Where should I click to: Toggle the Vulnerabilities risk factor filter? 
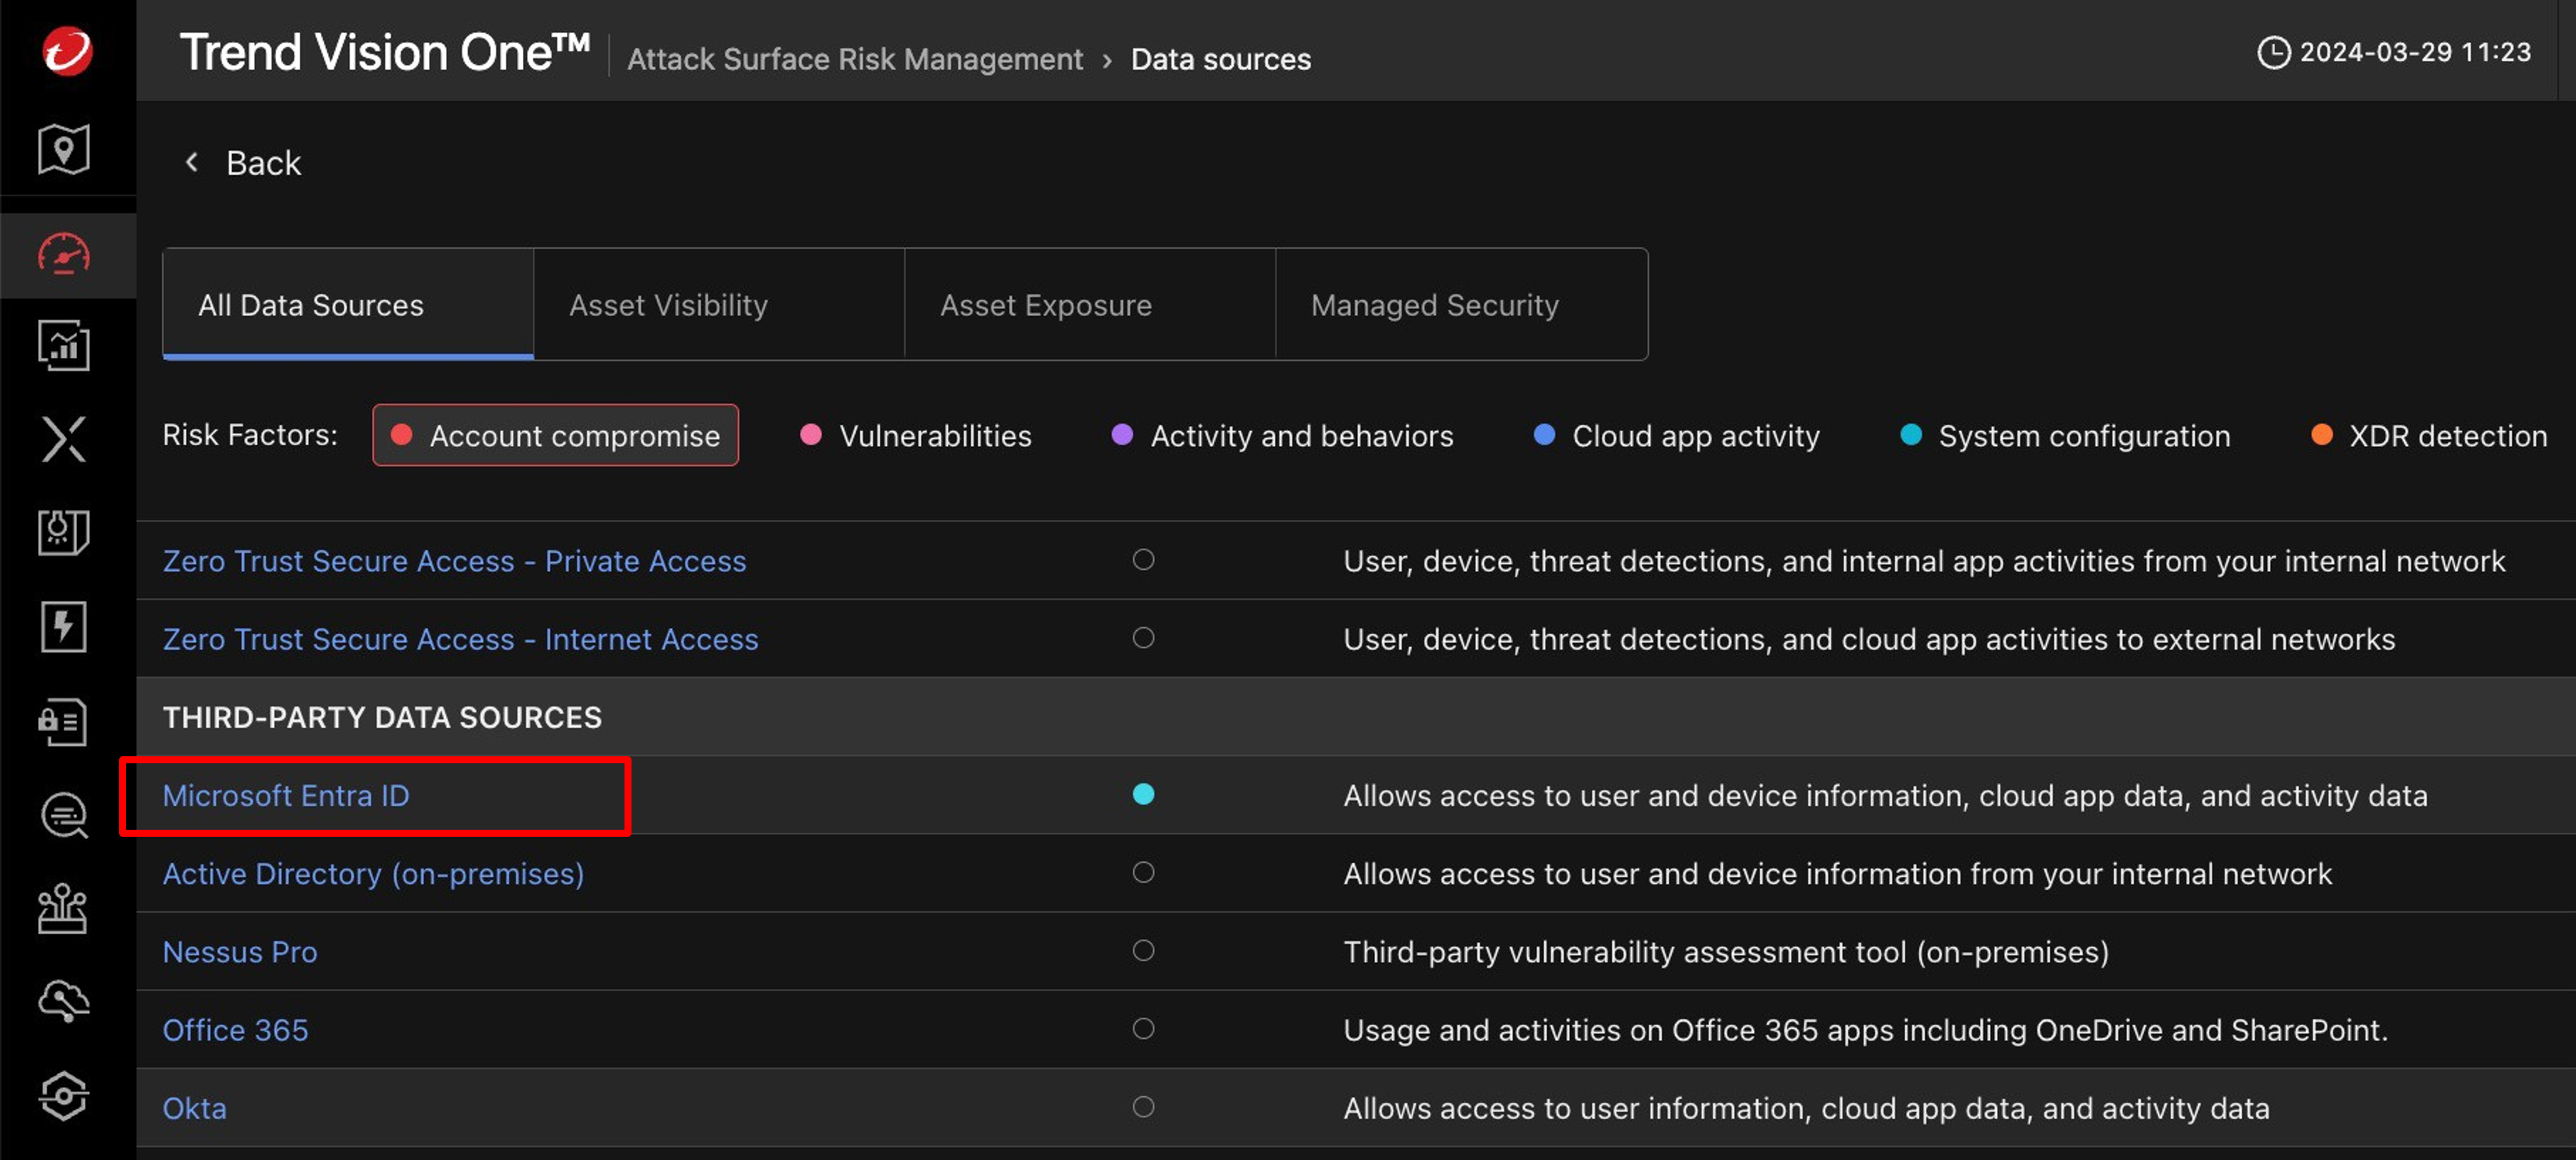point(916,435)
